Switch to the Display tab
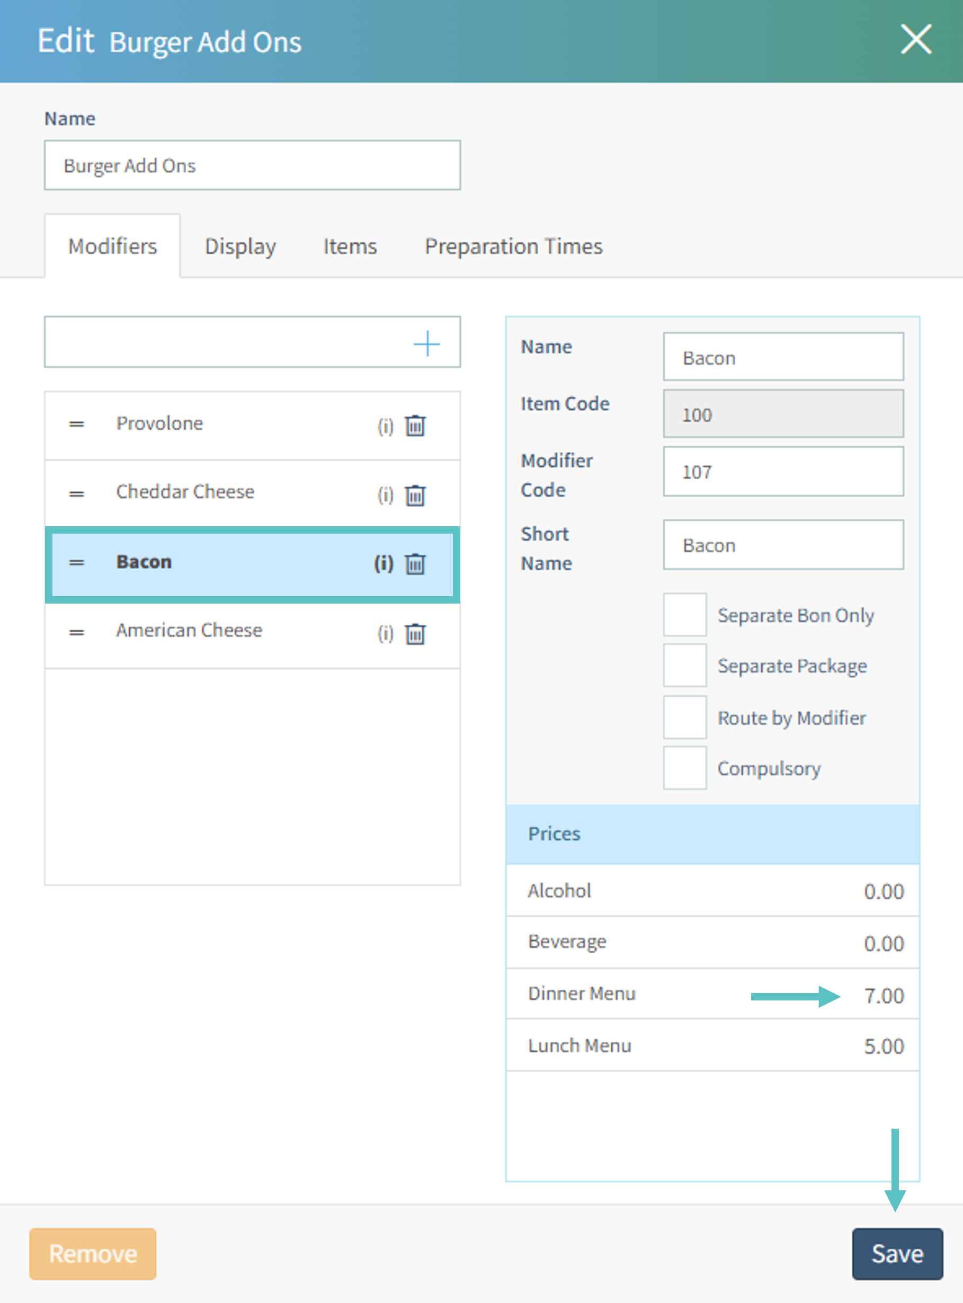963x1303 pixels. click(240, 246)
